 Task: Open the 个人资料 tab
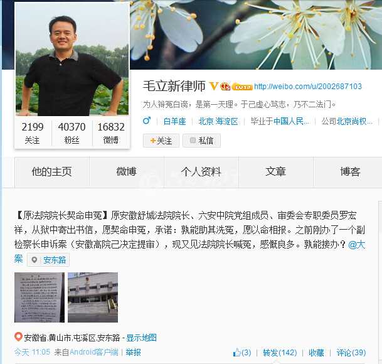[x=201, y=172]
